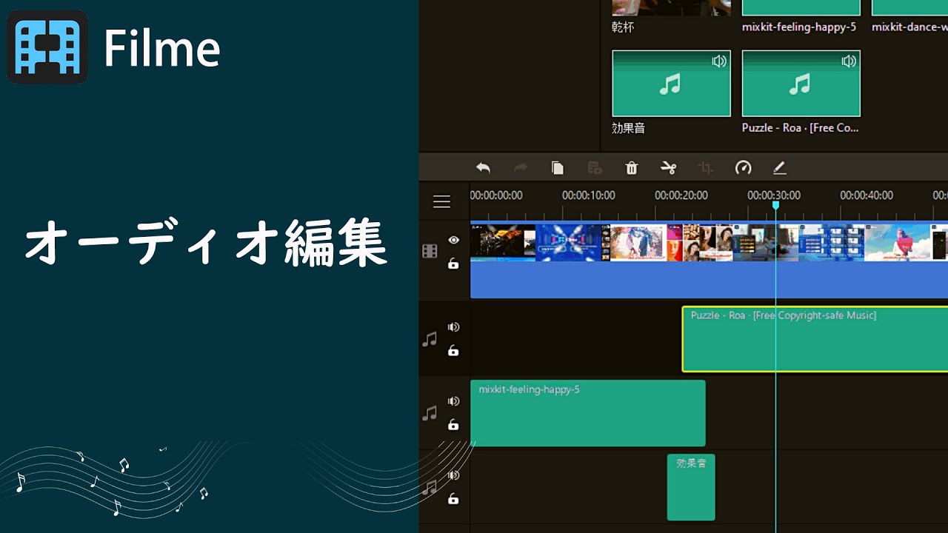Screen dimensions: 948x533
Task: Click the video track film-strip icon
Action: (x=430, y=251)
